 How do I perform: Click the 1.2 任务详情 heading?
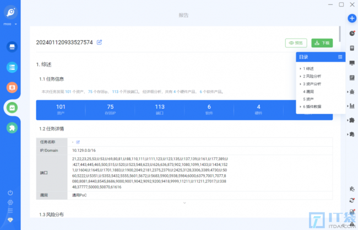tap(52, 129)
